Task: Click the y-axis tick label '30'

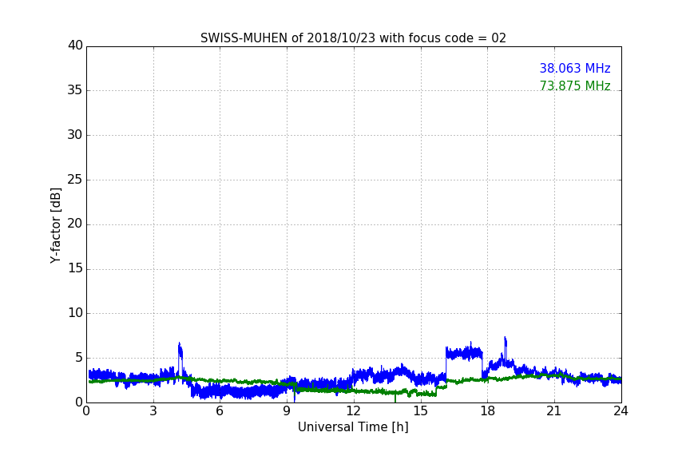Action: (x=75, y=135)
